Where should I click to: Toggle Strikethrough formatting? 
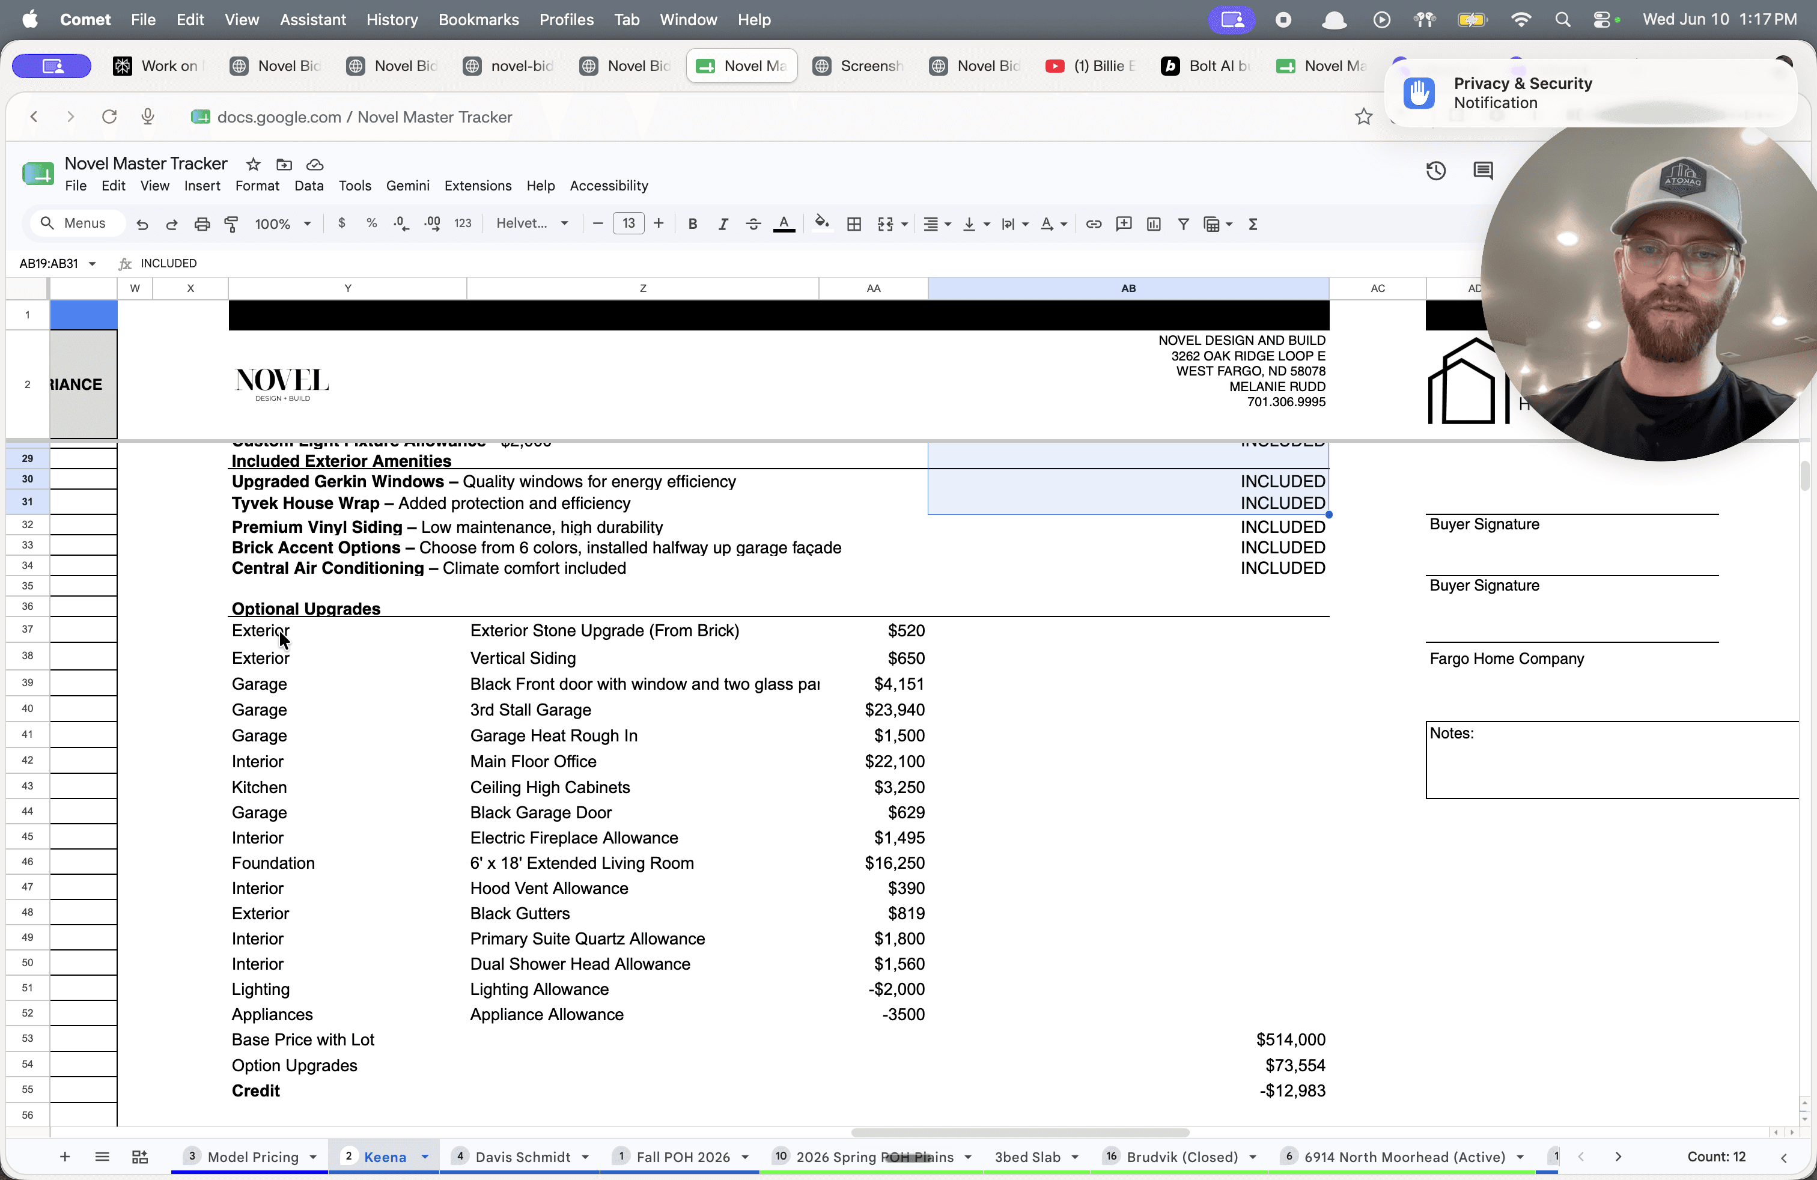point(753,224)
